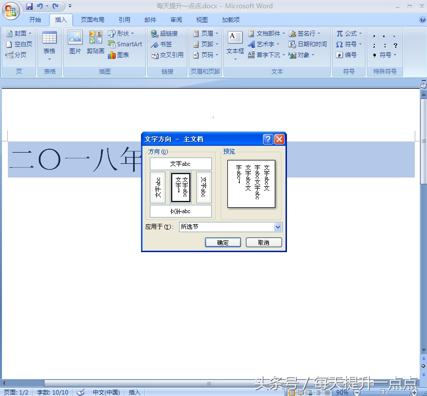Insert a chart (图表)
The width and height of the screenshot is (427, 396).
(118, 55)
